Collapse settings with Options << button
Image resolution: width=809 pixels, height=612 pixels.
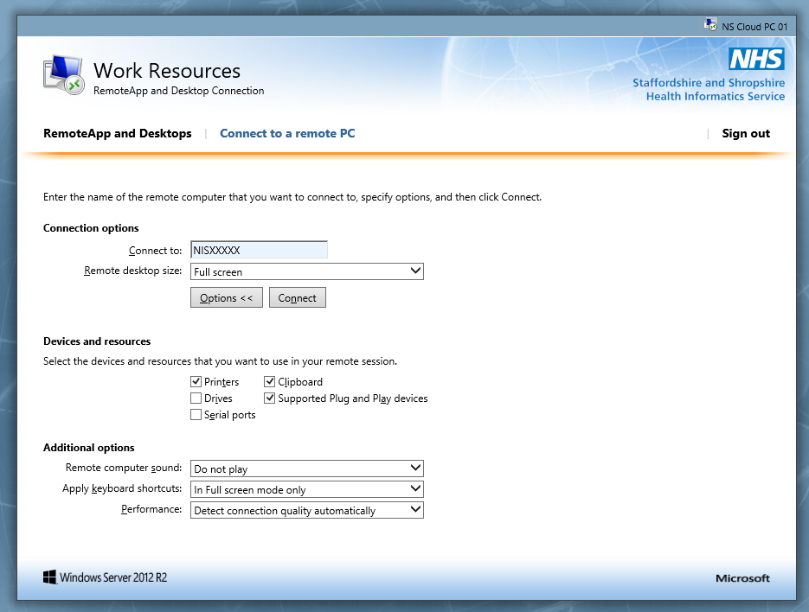point(226,297)
